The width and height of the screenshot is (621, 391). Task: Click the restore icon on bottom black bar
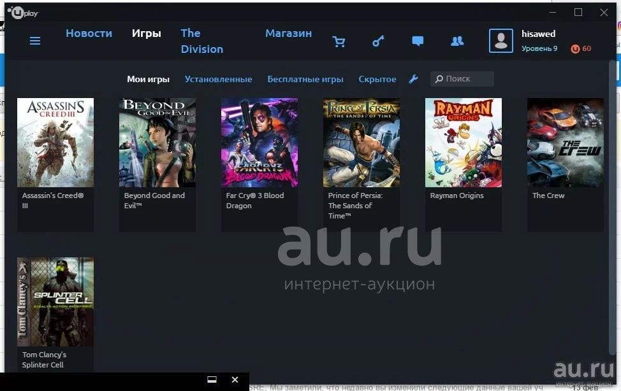coord(212,380)
